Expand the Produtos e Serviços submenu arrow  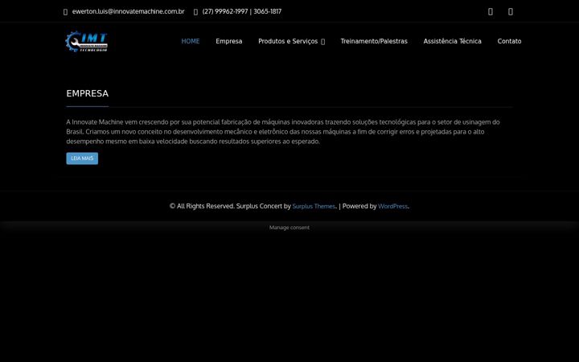pos(323,42)
